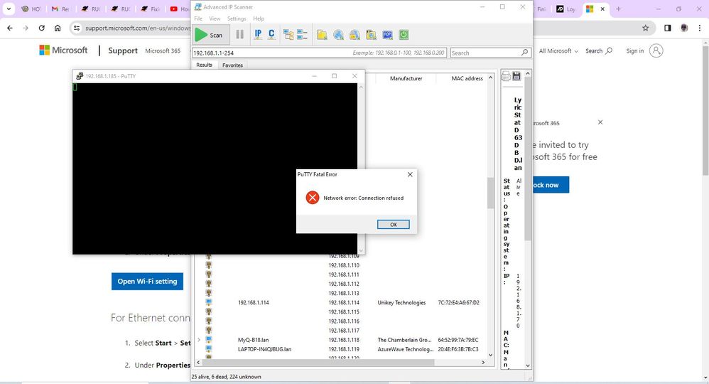The width and height of the screenshot is (709, 384).
Task: Click the green power shutdown icon
Action: click(x=404, y=34)
